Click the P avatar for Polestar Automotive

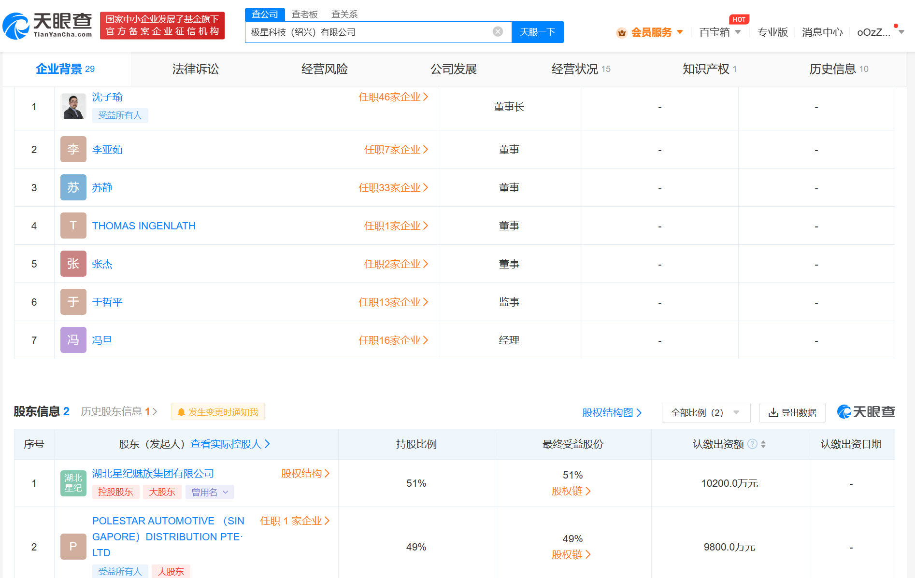pos(73,547)
